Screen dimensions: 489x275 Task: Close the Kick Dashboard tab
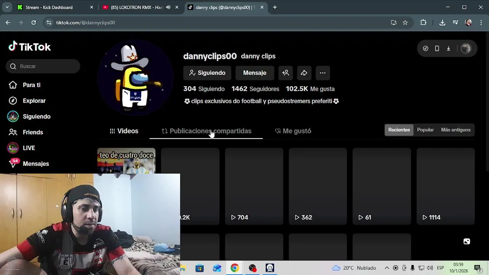pos(91,7)
